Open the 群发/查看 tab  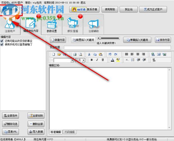(x=73, y=25)
